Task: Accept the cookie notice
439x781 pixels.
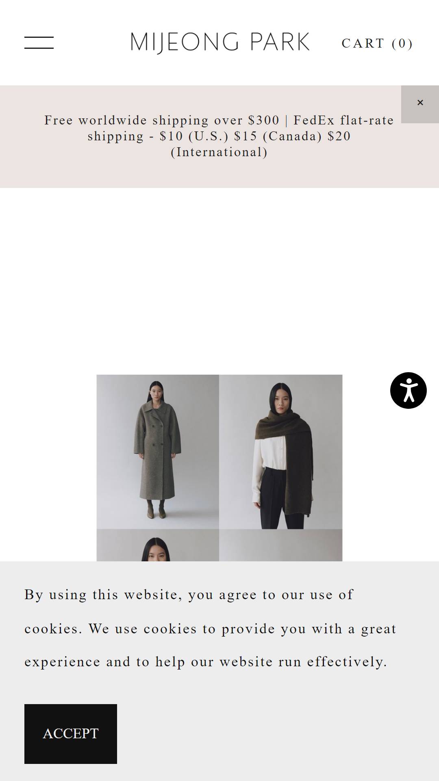Action: click(71, 734)
